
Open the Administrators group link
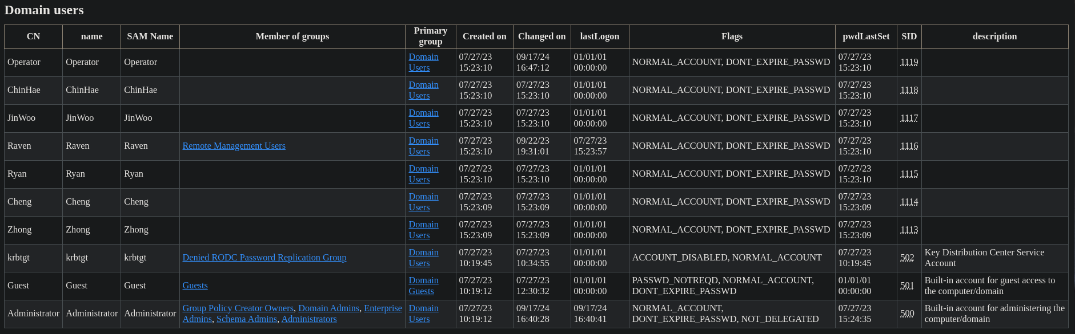309,319
